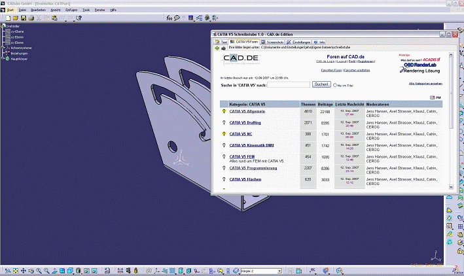Click the Suchen! search button

tap(321, 84)
